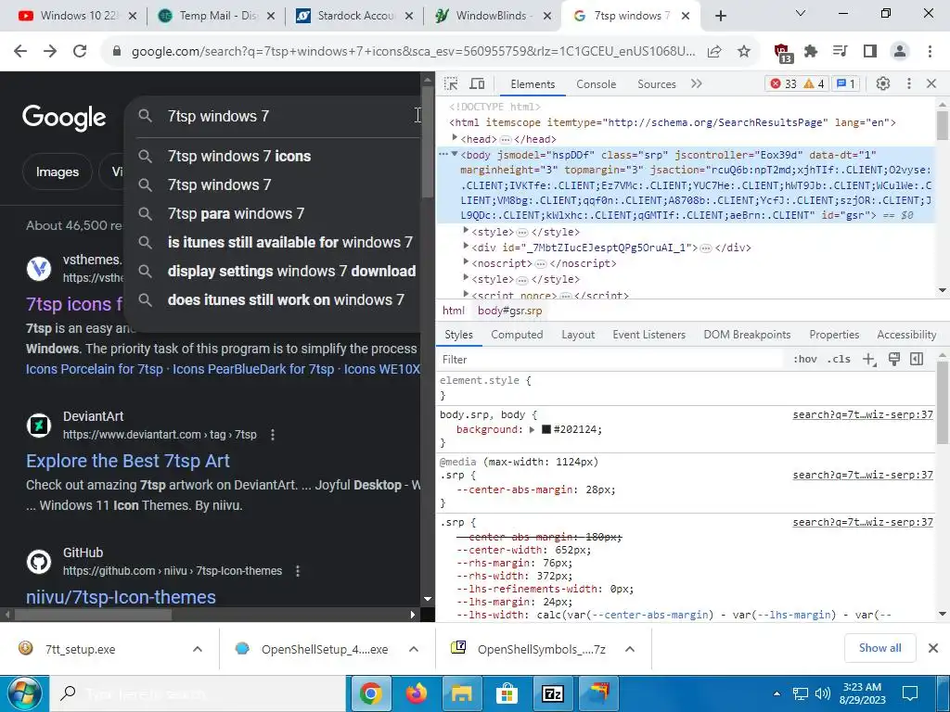Click the 33 errors counter badge
This screenshot has height=712, width=950.
(x=783, y=83)
